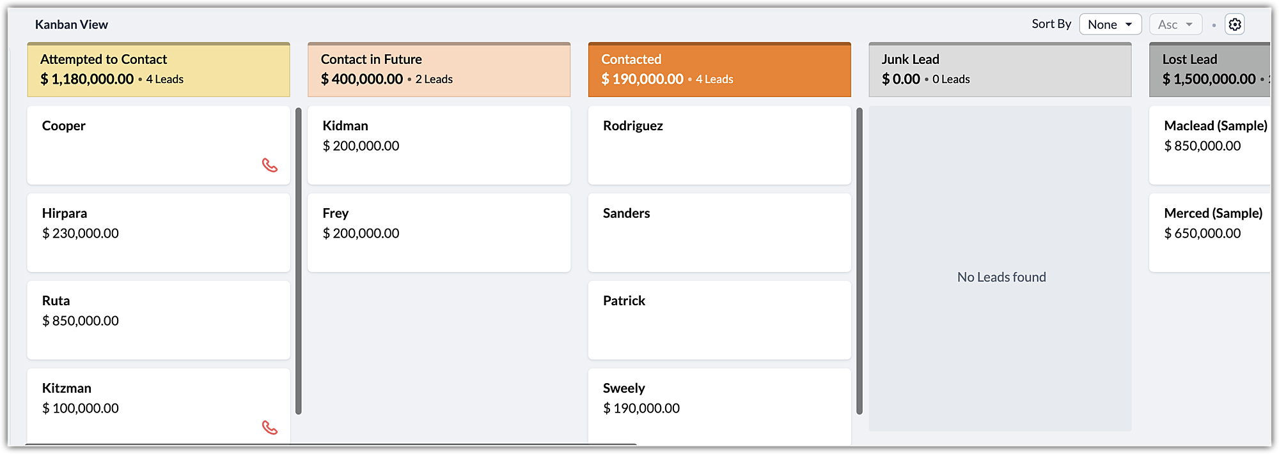
Task: Open the Sort By None dropdown
Action: coord(1110,24)
